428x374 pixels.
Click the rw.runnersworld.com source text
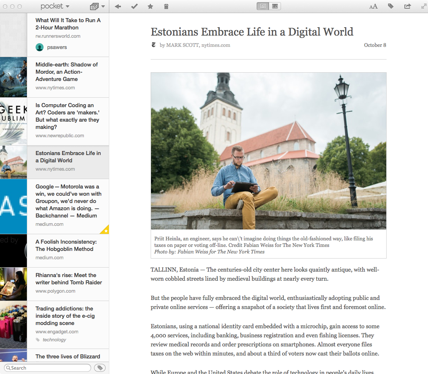click(58, 36)
